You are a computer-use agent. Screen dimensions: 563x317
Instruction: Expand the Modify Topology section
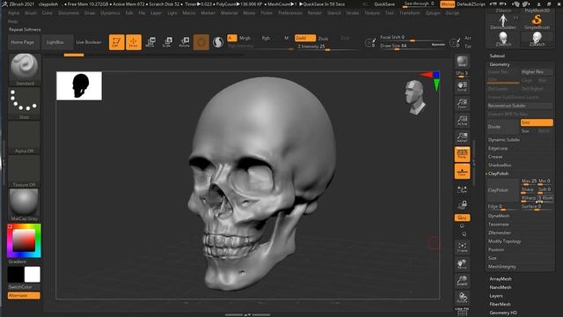click(x=504, y=241)
